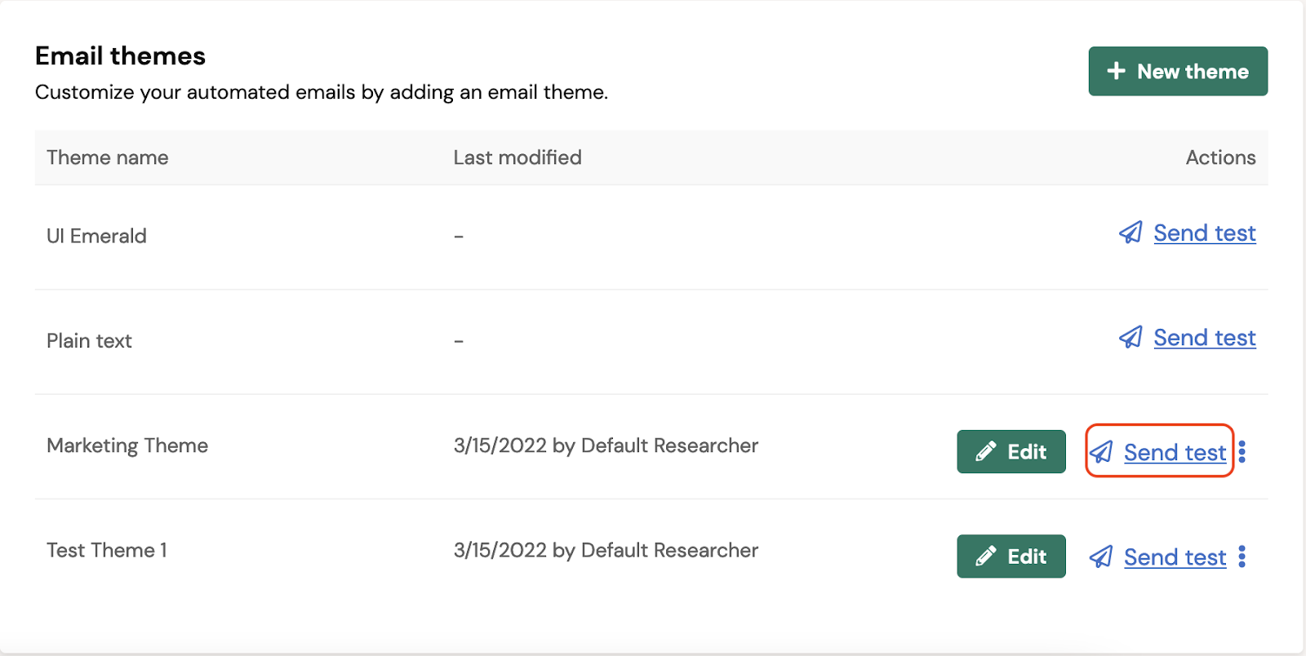Send test for the Plain text theme
Image resolution: width=1306 pixels, height=656 pixels.
tap(1205, 338)
